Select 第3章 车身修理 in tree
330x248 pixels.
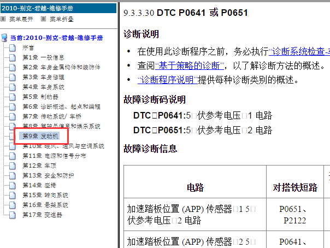(43, 77)
